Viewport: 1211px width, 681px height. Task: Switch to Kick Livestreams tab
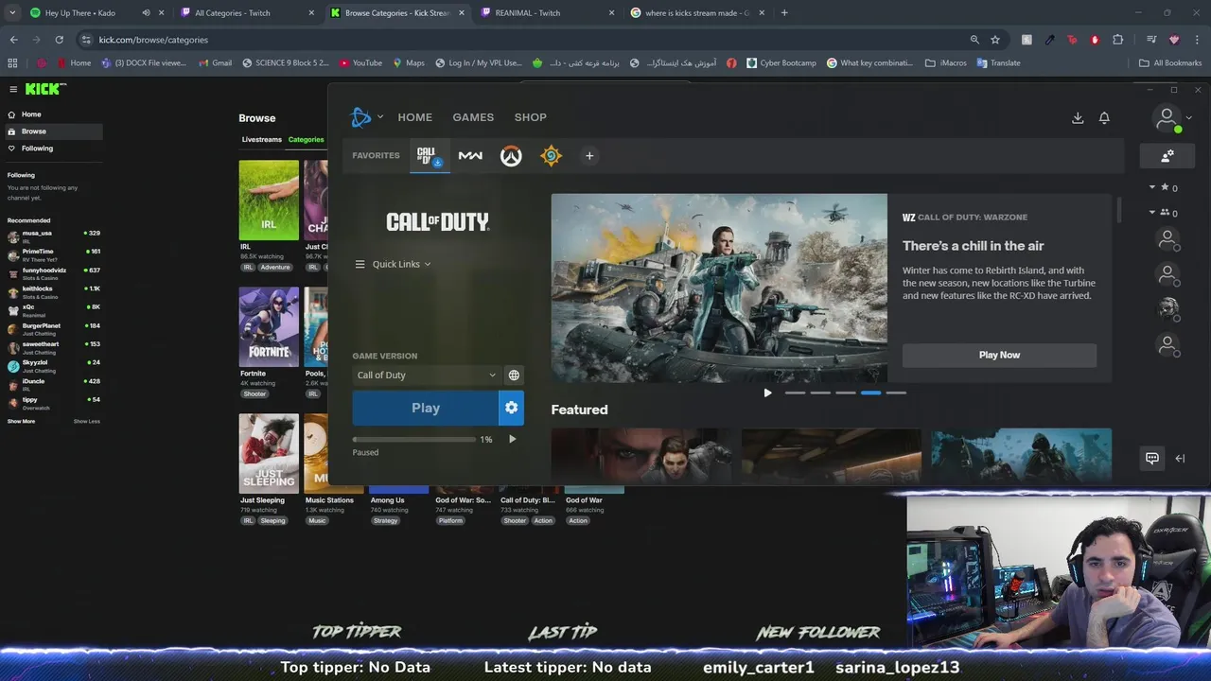pos(261,140)
